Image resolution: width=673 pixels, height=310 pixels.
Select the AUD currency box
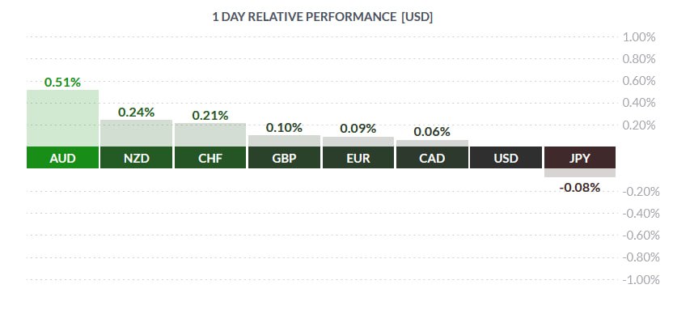coord(62,158)
